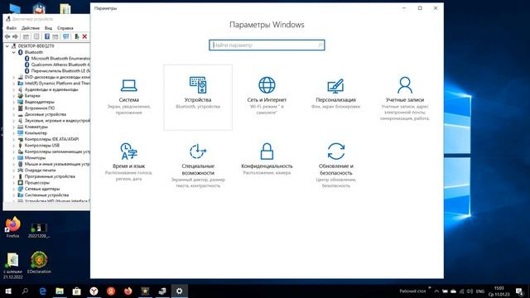The width and height of the screenshot is (530, 298).
Task: Open Microsoft Store from taskbar
Action: (x=77, y=291)
